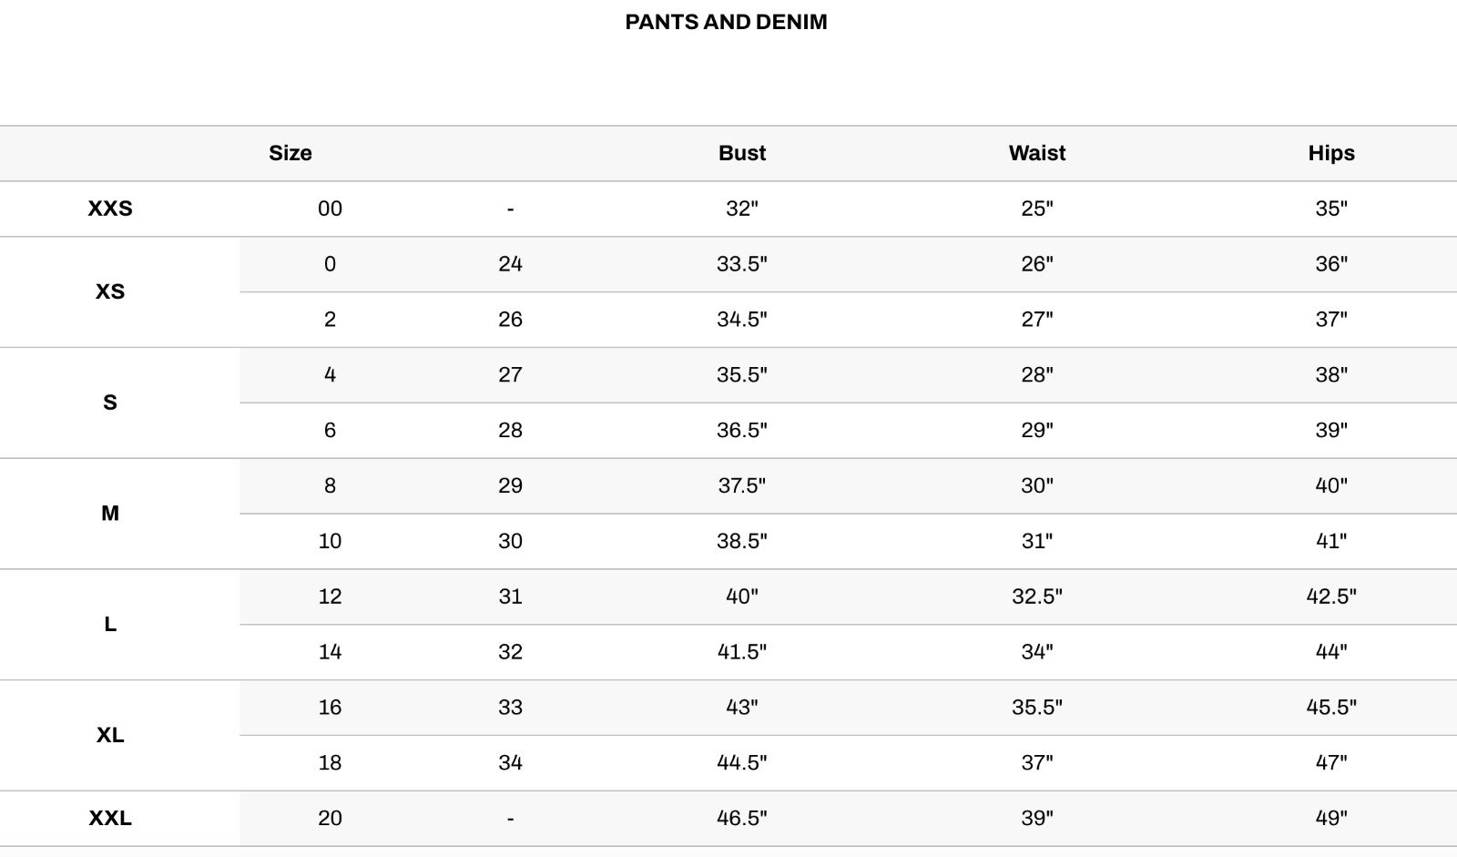Screen dimensions: 1457x857
Task: Select the XXS size label
Action: pyautogui.click(x=110, y=209)
